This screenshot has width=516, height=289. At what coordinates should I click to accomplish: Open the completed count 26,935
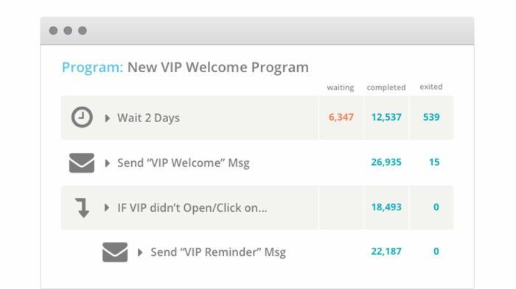(386, 163)
